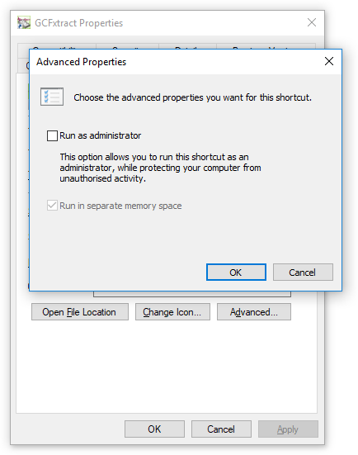Close the Advanced Properties dialog with X
Image resolution: width=358 pixels, height=455 pixels.
[x=329, y=61]
